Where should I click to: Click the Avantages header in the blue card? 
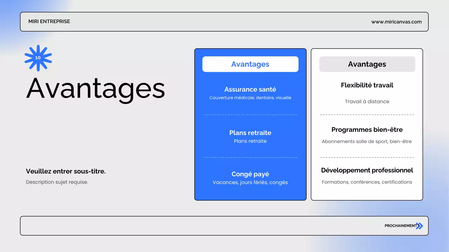250,64
